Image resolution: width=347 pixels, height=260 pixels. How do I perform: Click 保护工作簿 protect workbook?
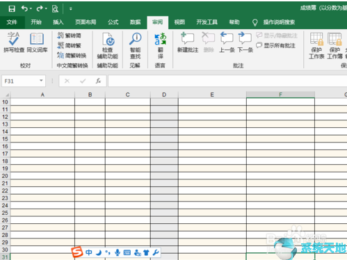click(334, 46)
